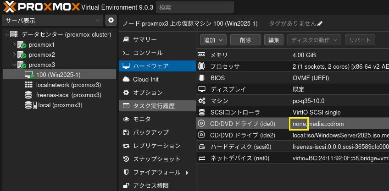Click the SCSI controller database icon
Screen dimensions: 389x191
coord(201,112)
